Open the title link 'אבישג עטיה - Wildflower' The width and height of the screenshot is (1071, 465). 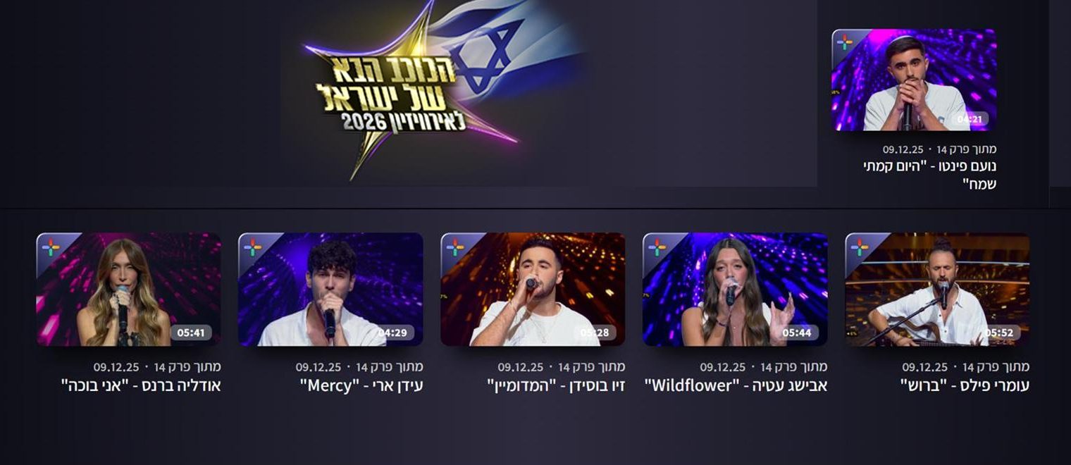736,386
